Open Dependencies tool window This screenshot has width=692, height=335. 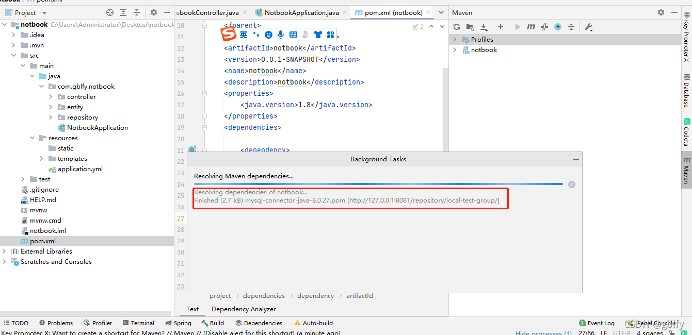pyautogui.click(x=259, y=323)
